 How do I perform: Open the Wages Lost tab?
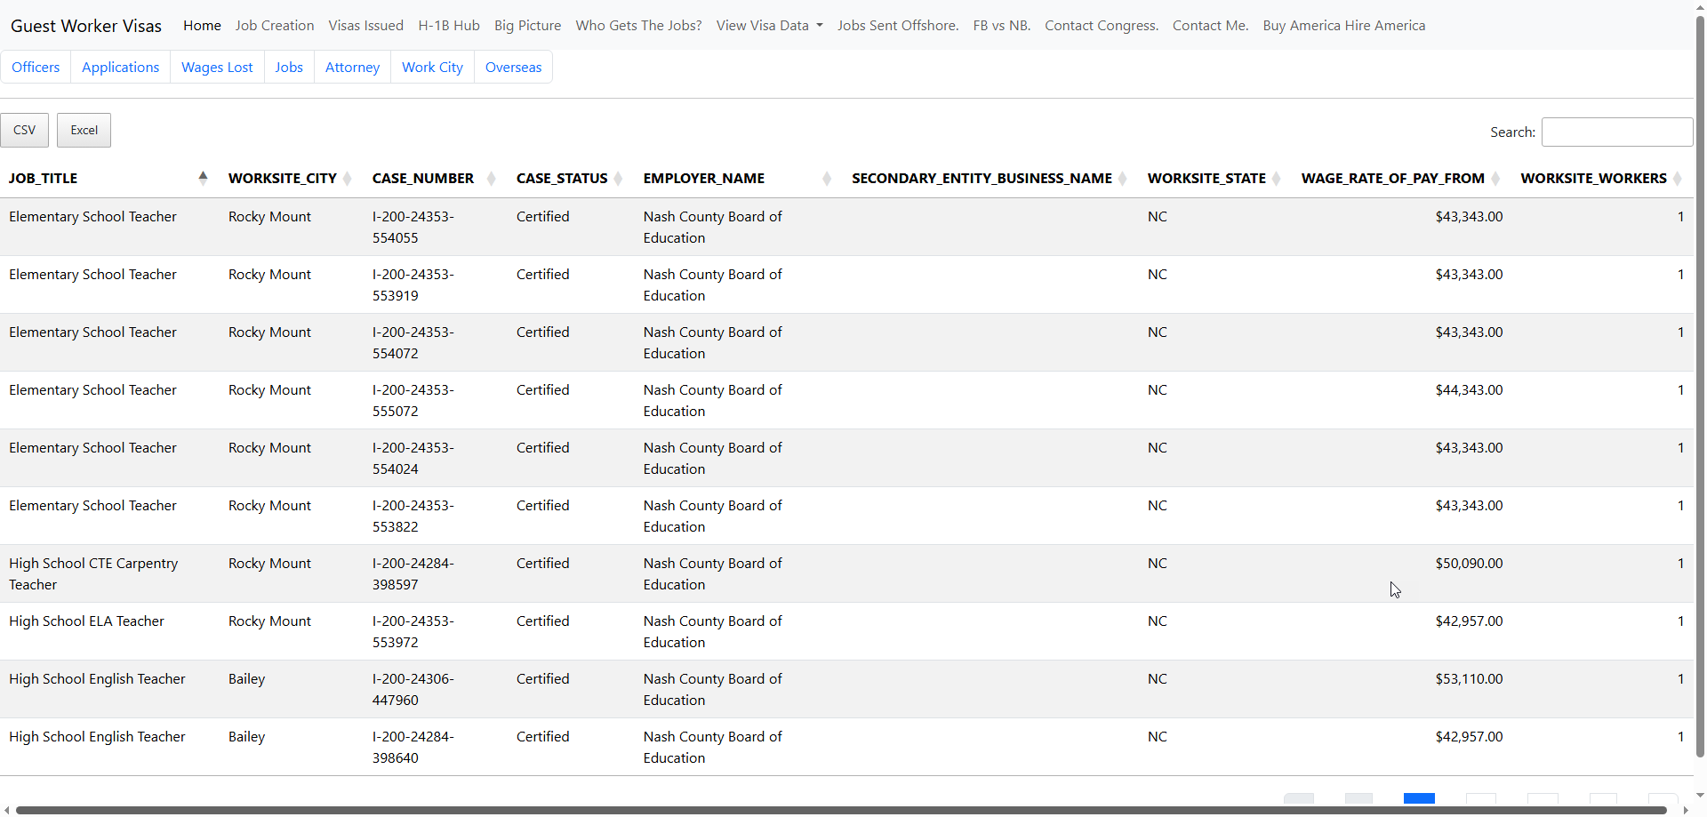coord(217,68)
